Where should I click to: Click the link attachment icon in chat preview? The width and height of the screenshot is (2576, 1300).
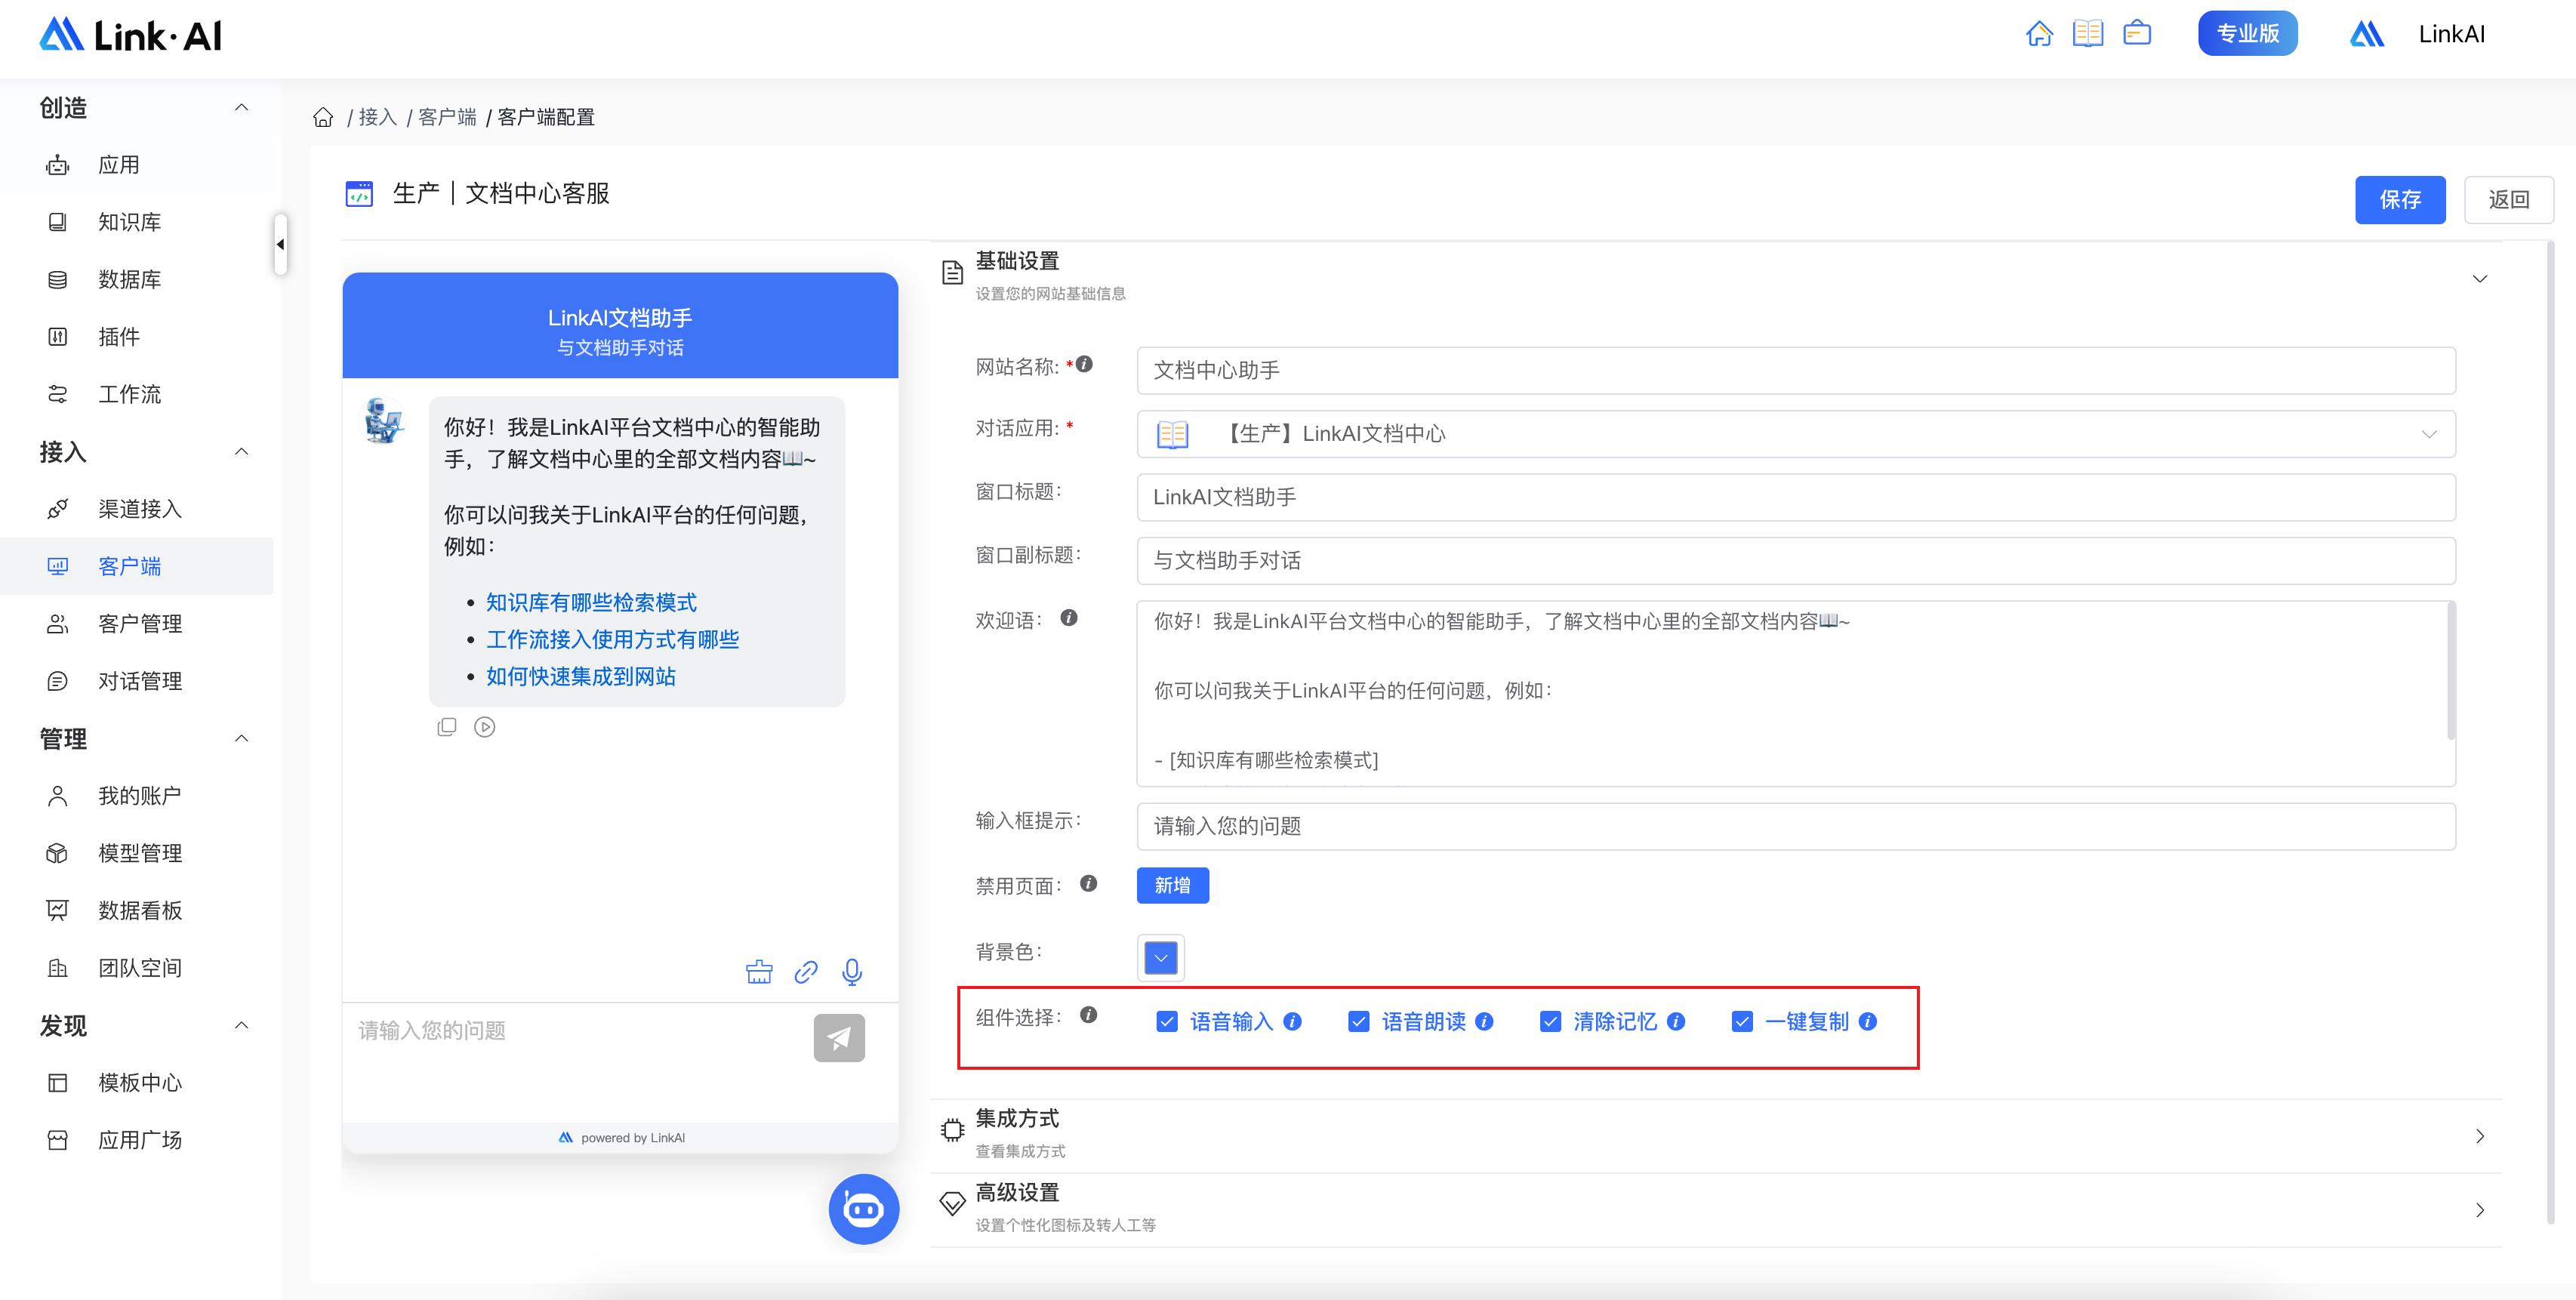pos(806,972)
